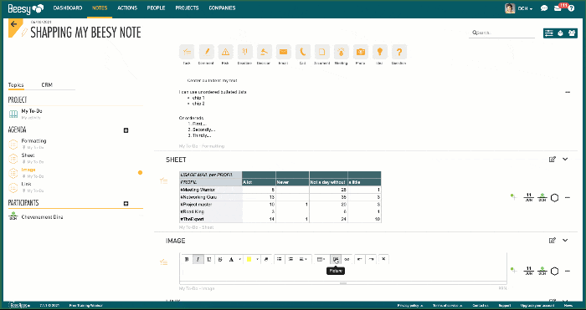The width and height of the screenshot is (586, 310).
Task: Click the Search field
Action: (502, 33)
